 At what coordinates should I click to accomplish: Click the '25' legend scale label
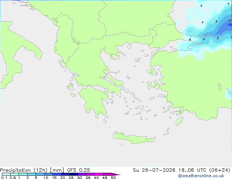pos(71,178)
